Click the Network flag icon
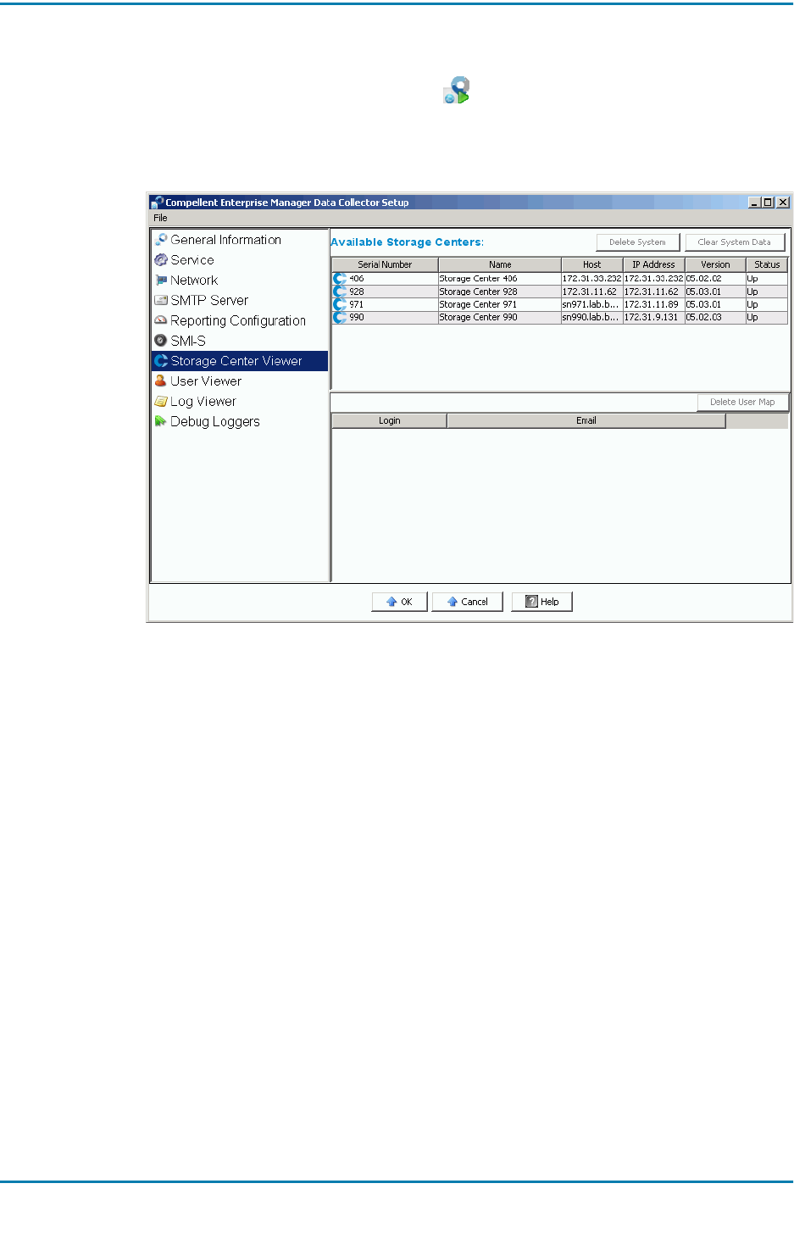794x1239 pixels. pyautogui.click(x=161, y=281)
